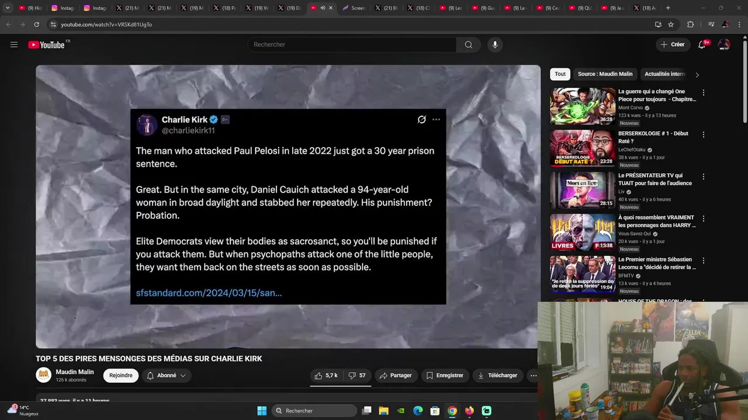Open options for Premier ministre Lecornu video
Viewport: 748px width, 420px height.
pyautogui.click(x=704, y=261)
